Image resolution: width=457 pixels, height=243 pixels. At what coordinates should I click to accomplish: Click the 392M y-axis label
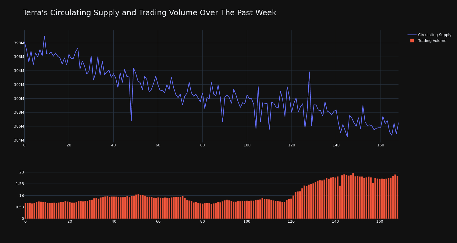pos(19,85)
